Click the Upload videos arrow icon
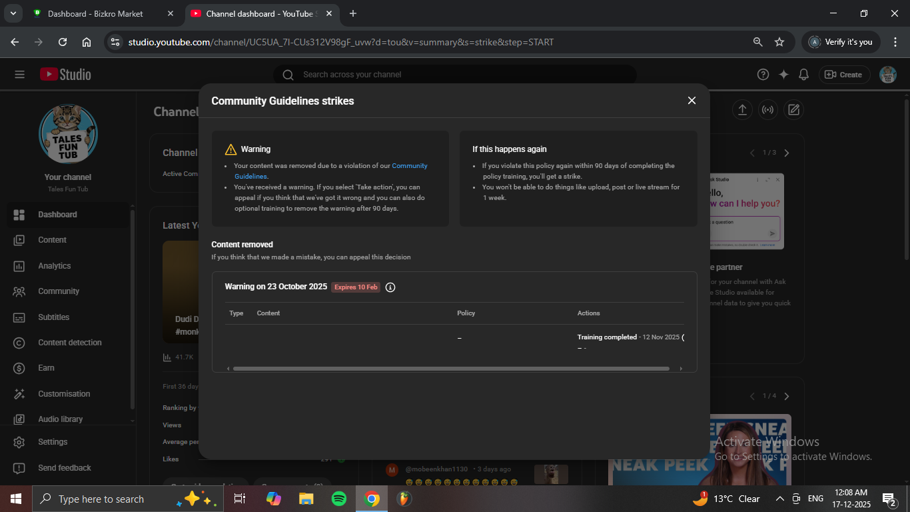The height and width of the screenshot is (512, 910). [742, 110]
